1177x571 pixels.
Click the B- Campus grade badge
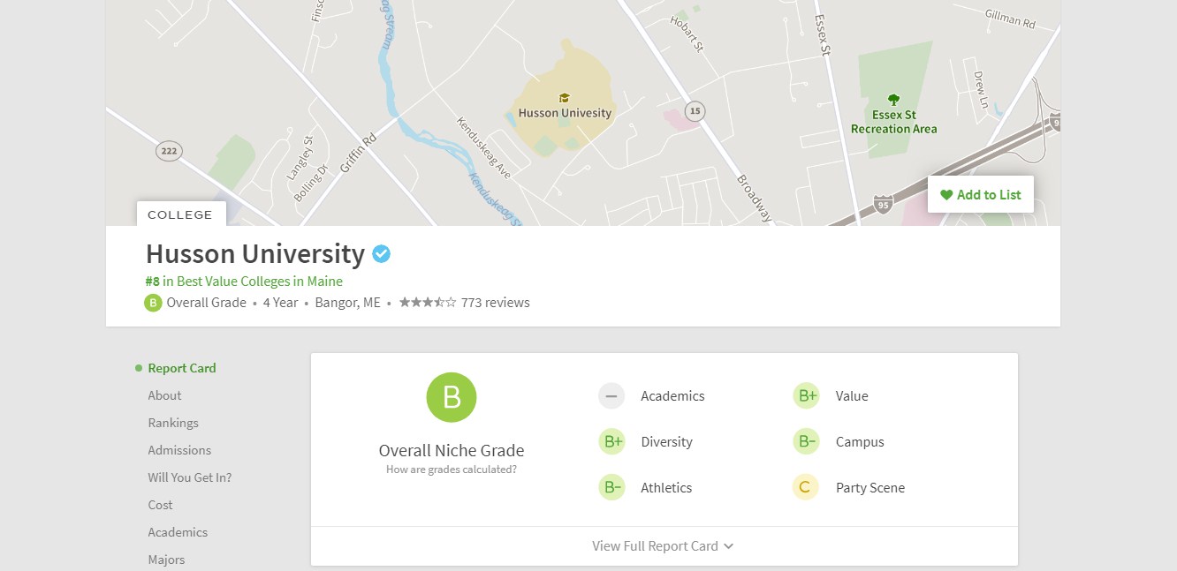tap(807, 442)
